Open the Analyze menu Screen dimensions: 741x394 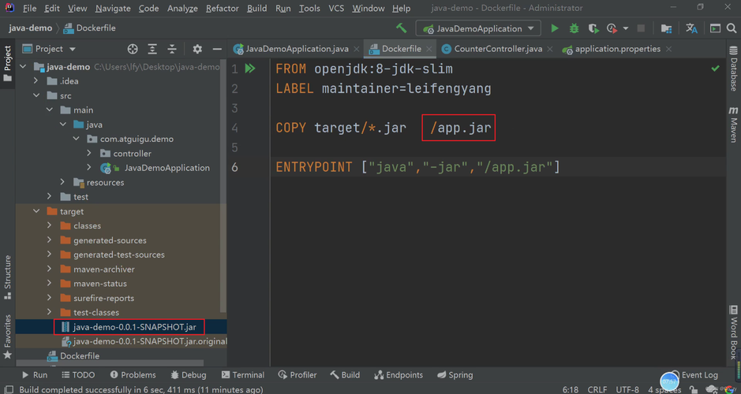(x=182, y=8)
